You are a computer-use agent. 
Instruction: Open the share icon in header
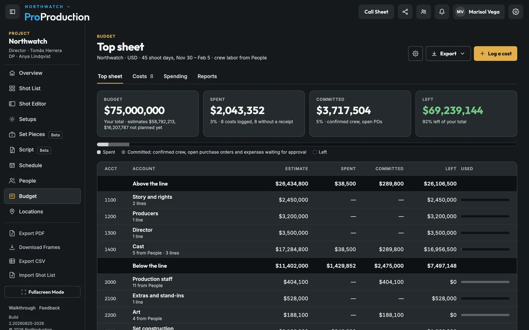(405, 12)
